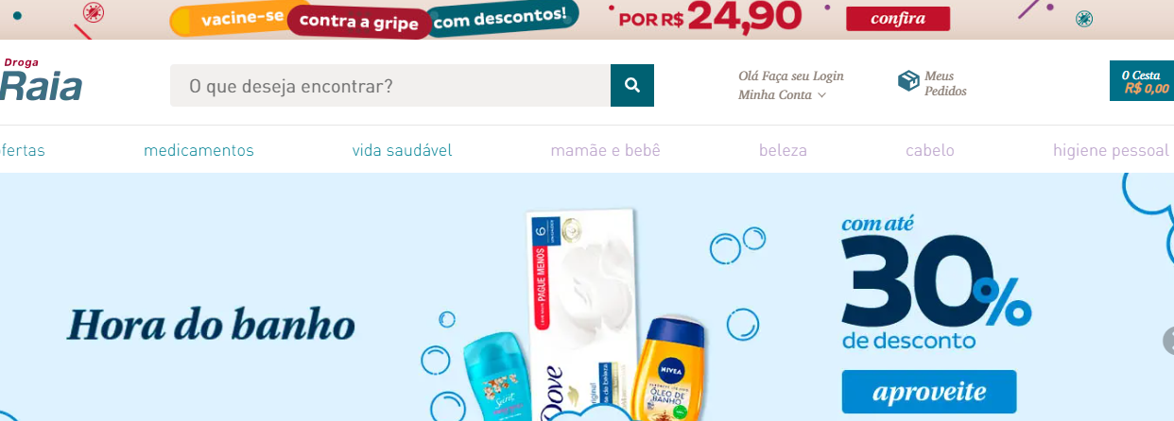Open the Meus Pedidos box icon
The width and height of the screenshot is (1174, 421).
coord(908,81)
